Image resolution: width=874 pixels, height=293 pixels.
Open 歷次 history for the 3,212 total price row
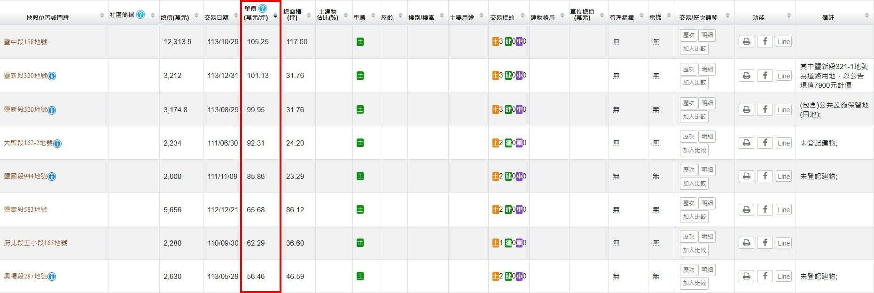(688, 69)
